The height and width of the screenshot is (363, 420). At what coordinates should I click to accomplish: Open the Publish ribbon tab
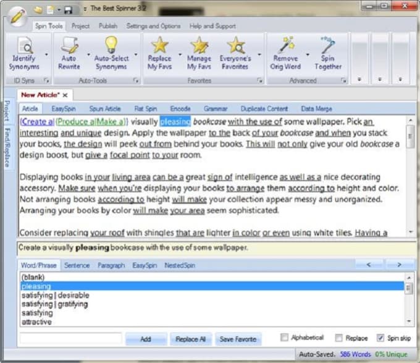click(x=108, y=26)
